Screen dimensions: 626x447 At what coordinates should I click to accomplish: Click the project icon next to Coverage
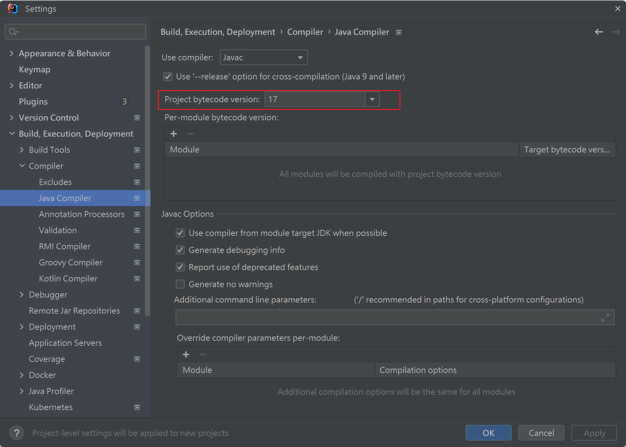pos(137,359)
